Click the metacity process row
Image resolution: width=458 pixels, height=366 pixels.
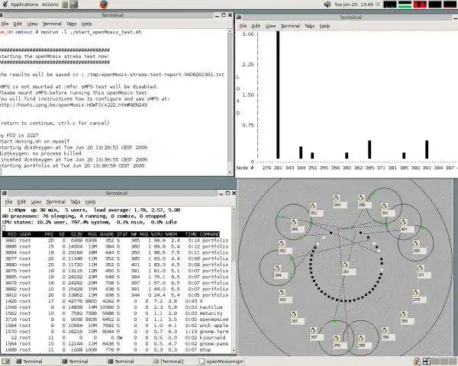[x=116, y=313]
